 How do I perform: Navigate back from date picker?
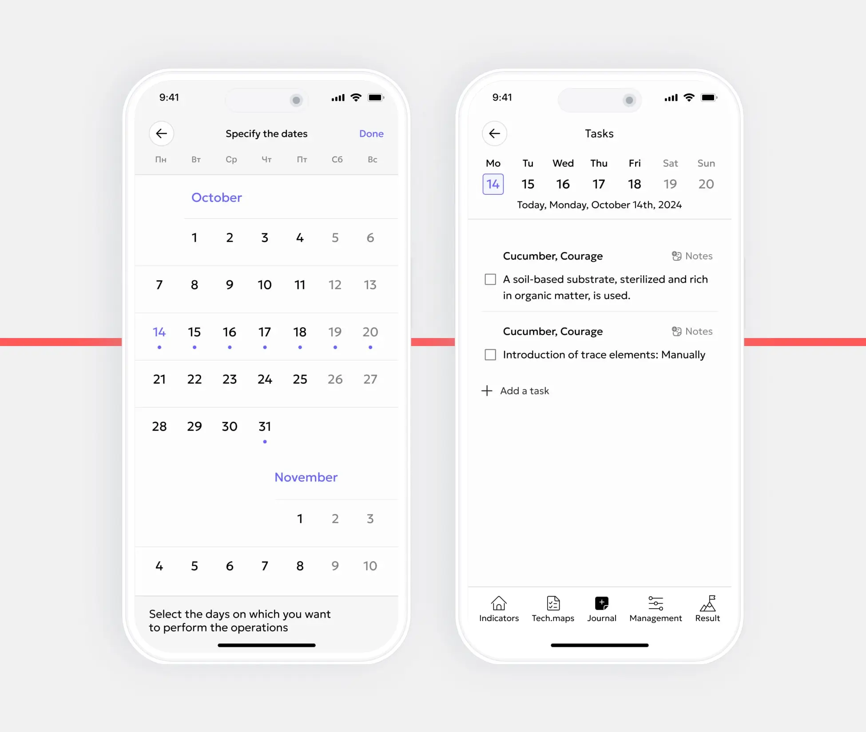click(161, 133)
